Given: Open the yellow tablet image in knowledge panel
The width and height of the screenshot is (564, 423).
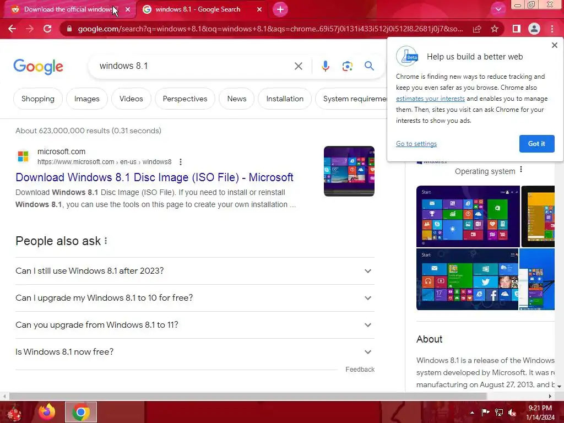Looking at the screenshot, I should 538,216.
